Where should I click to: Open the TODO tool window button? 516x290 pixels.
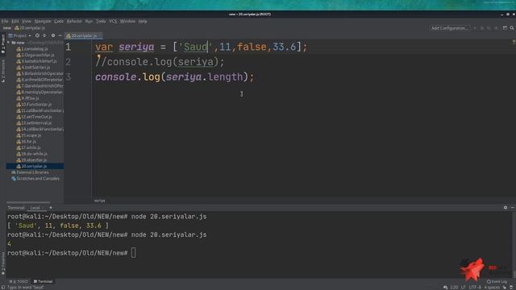click(x=19, y=281)
